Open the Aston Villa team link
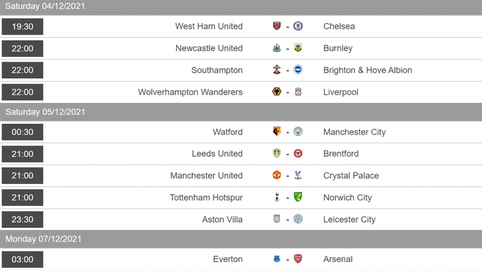Viewport: 482px width, 271px height. 222,220
